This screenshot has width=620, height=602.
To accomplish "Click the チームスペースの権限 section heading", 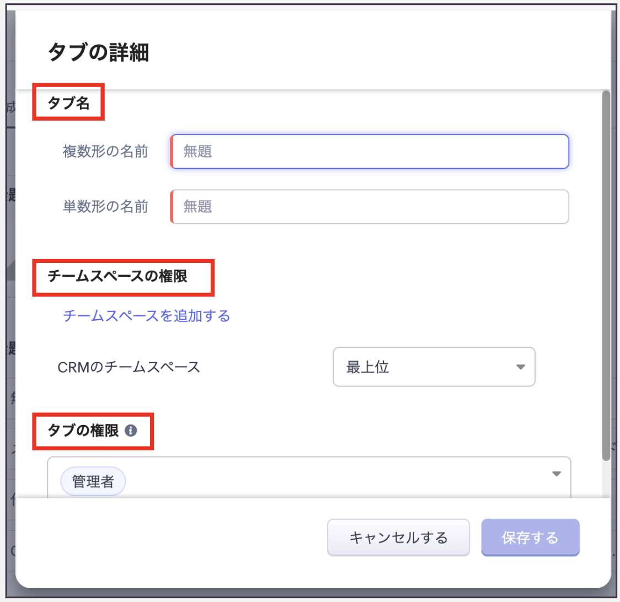I will pyautogui.click(x=118, y=276).
